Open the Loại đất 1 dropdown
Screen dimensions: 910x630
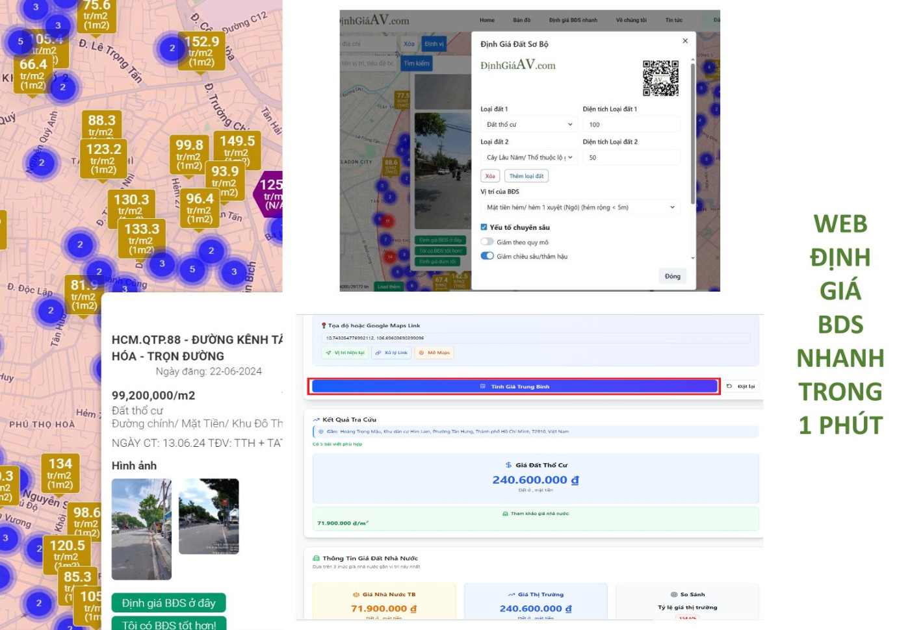point(528,125)
